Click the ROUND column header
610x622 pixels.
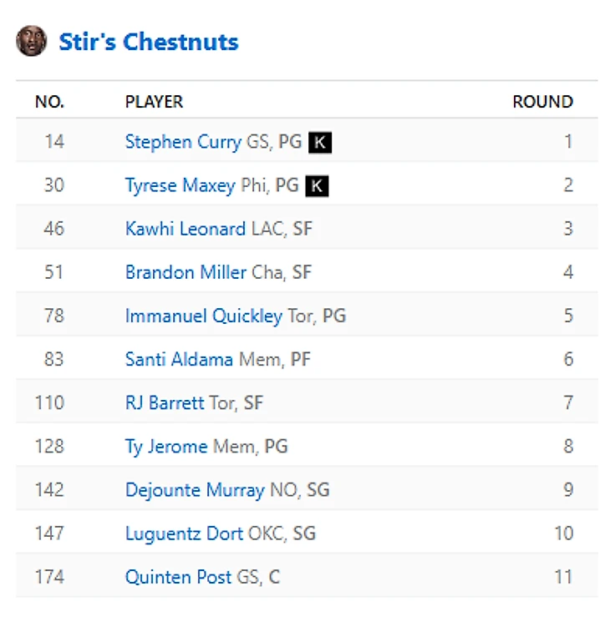[542, 102]
